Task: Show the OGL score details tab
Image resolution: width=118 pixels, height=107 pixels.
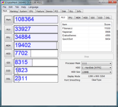Action: tap(108, 18)
